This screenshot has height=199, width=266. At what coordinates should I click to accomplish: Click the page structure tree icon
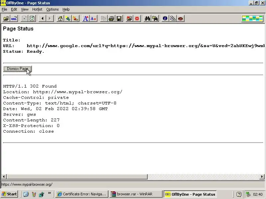[173, 19]
